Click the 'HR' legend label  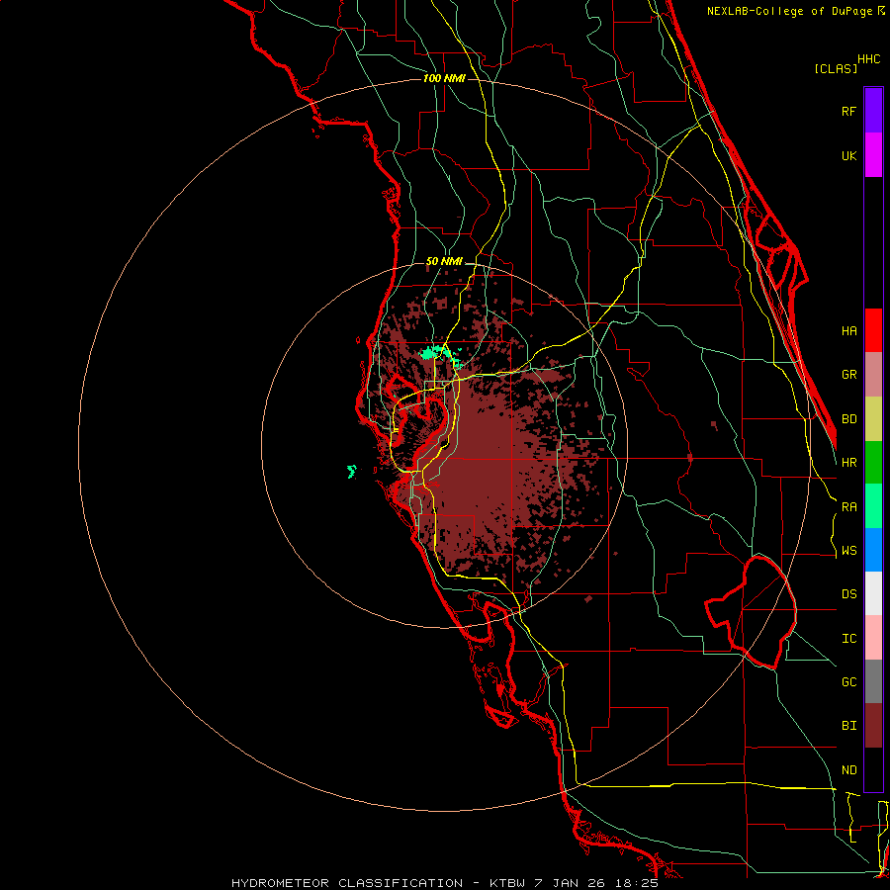tap(848, 463)
